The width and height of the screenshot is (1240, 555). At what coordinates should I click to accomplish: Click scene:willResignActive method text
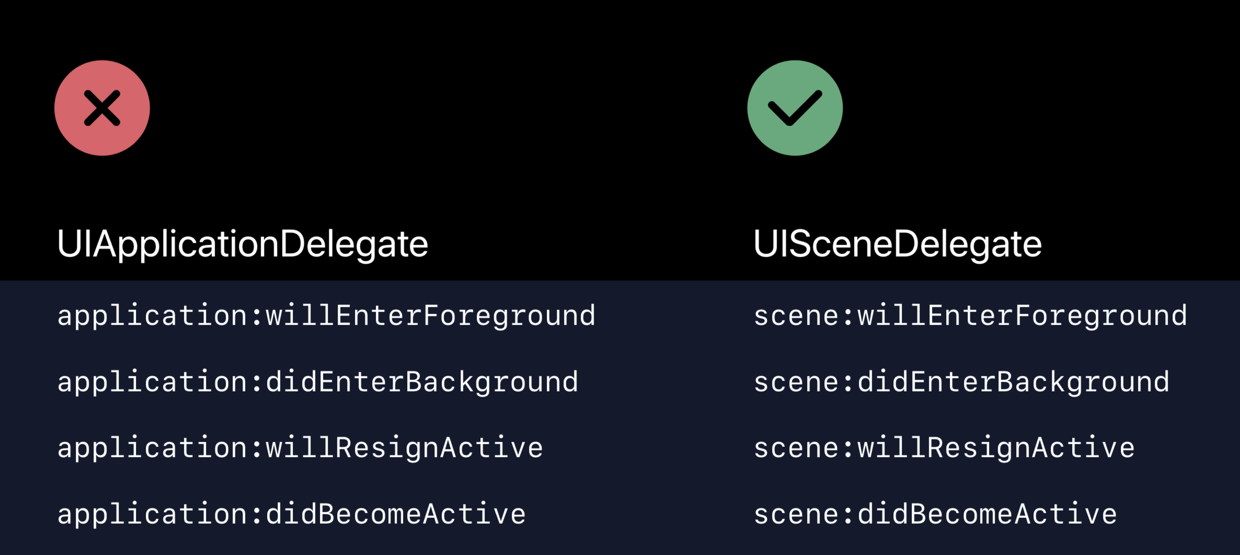944,448
